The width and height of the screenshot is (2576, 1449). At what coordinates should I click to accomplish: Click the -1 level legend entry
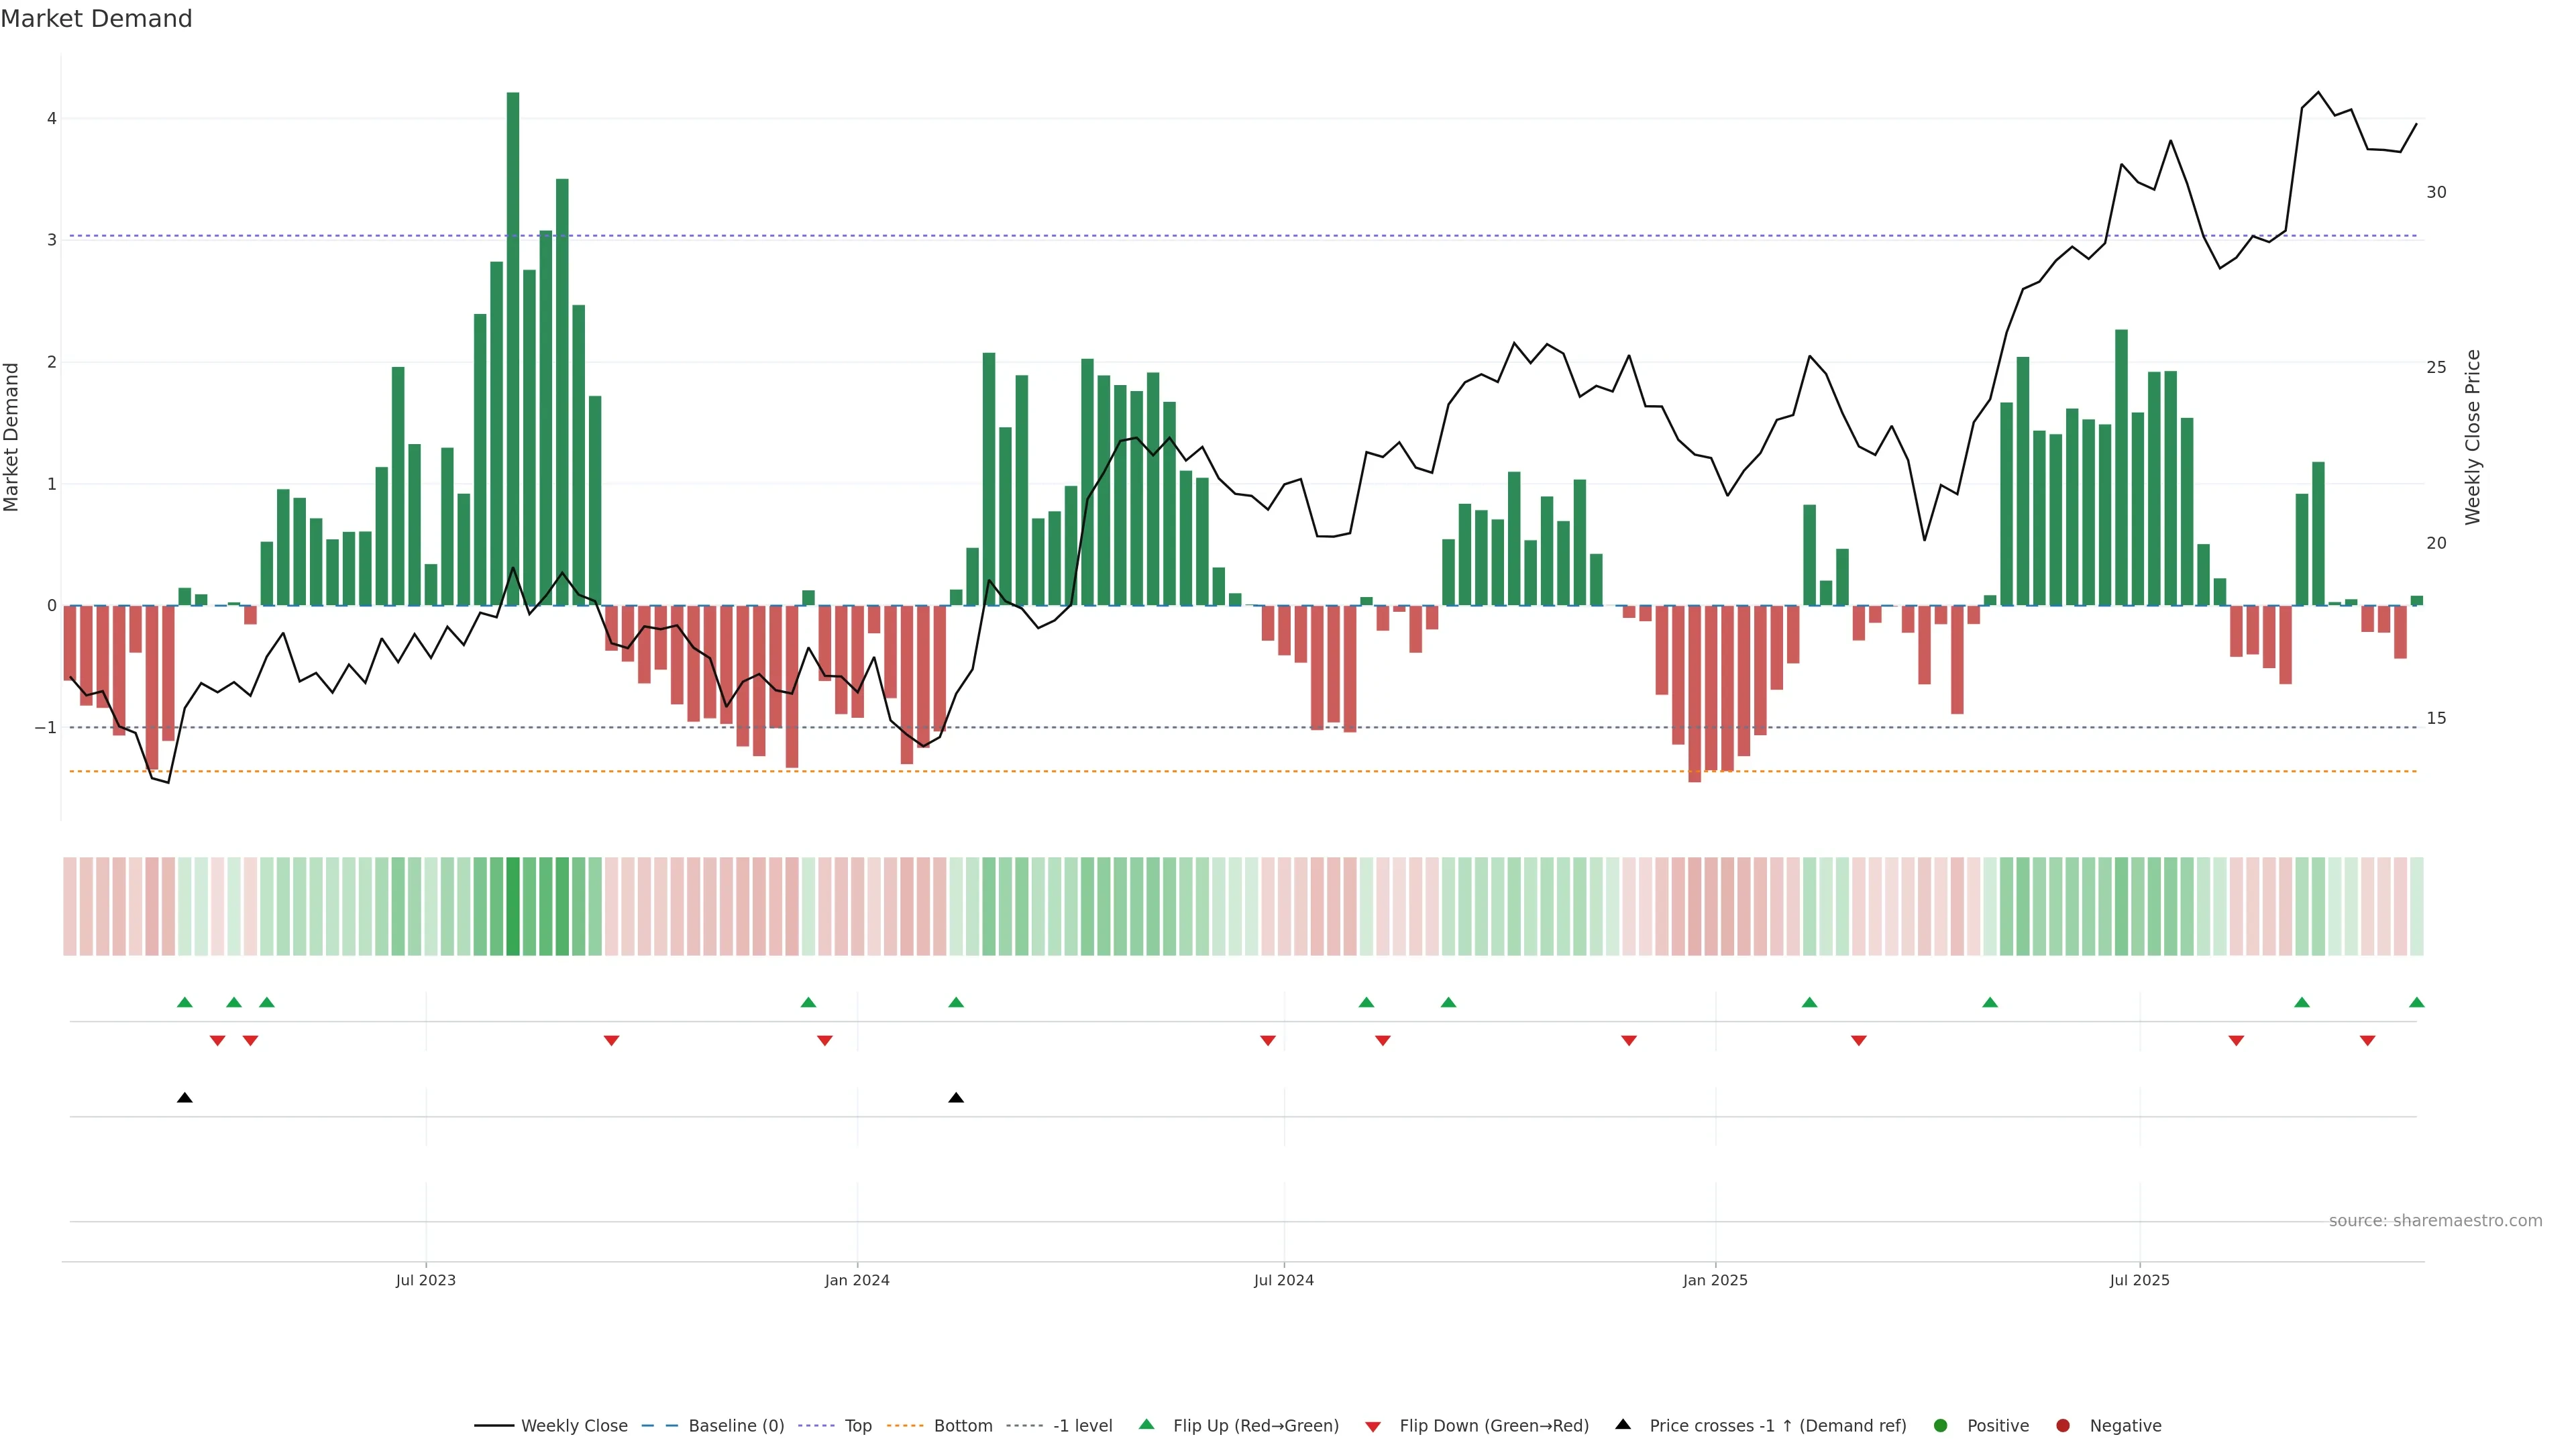[x=1082, y=1426]
